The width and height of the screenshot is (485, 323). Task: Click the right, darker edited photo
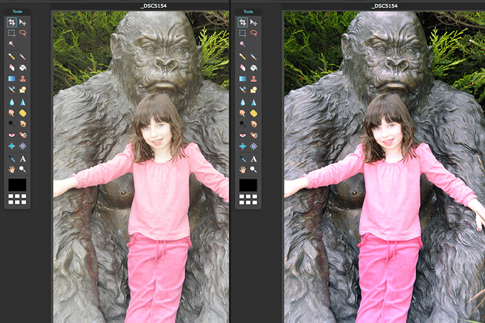tap(385, 167)
